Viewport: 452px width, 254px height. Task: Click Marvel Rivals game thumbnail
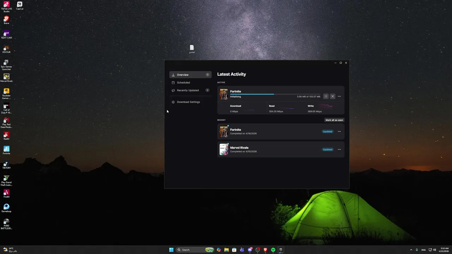coord(224,150)
